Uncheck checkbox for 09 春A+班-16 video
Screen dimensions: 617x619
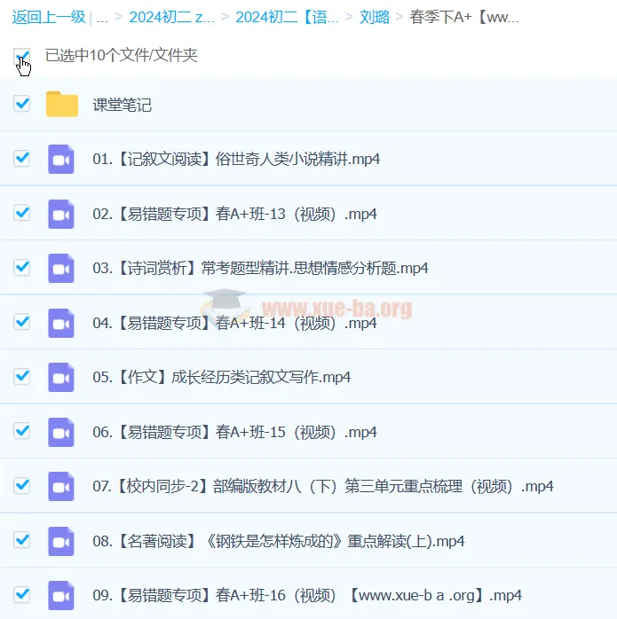pos(22,594)
